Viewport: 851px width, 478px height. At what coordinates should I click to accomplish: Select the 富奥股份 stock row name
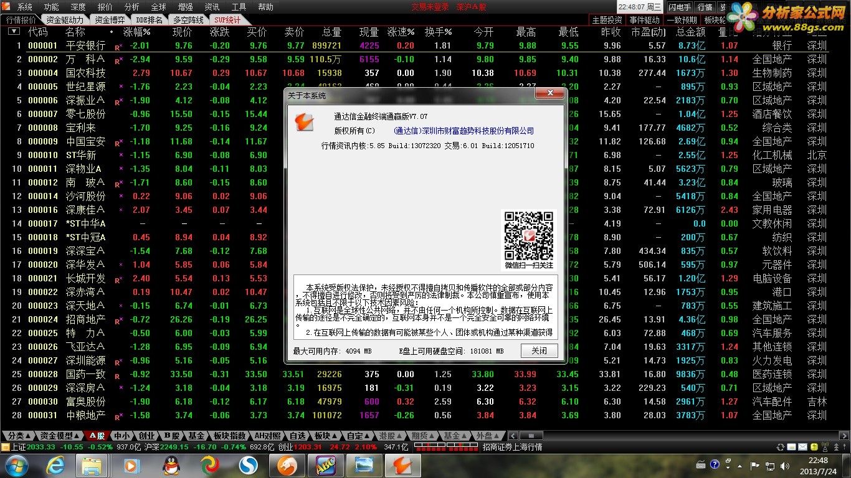(x=85, y=401)
